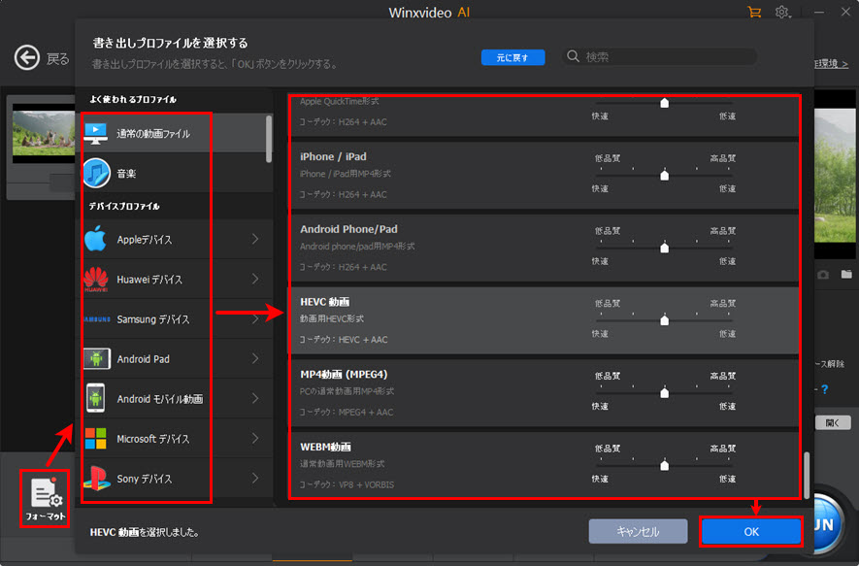Click the Huawei logo icon

click(x=96, y=279)
